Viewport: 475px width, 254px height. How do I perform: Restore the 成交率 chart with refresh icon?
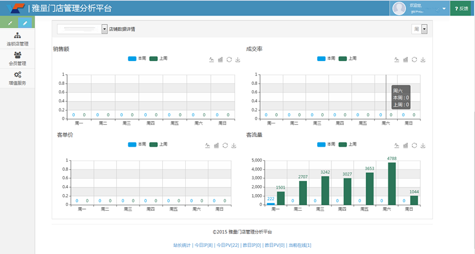(x=414, y=59)
